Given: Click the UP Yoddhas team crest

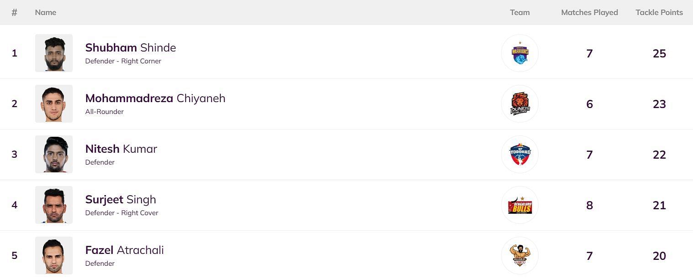Looking at the screenshot, I should [520, 154].
